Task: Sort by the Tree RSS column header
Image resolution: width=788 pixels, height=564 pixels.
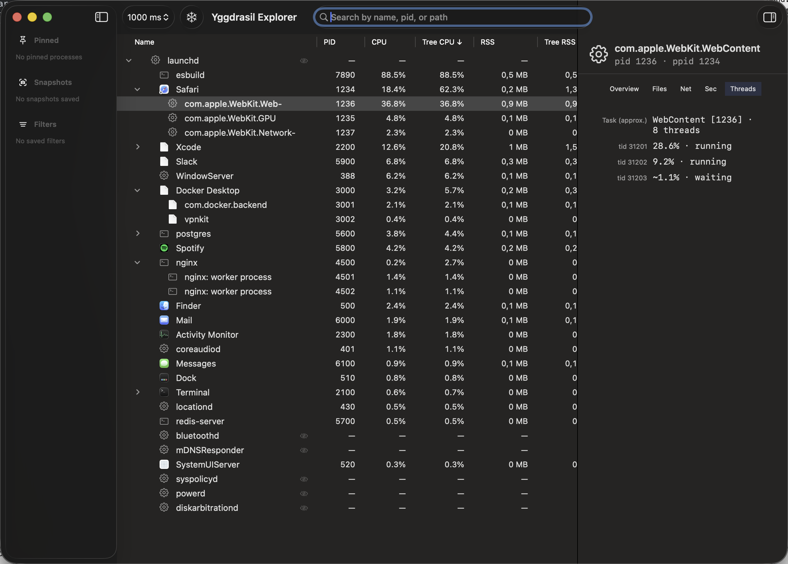Action: 559,42
